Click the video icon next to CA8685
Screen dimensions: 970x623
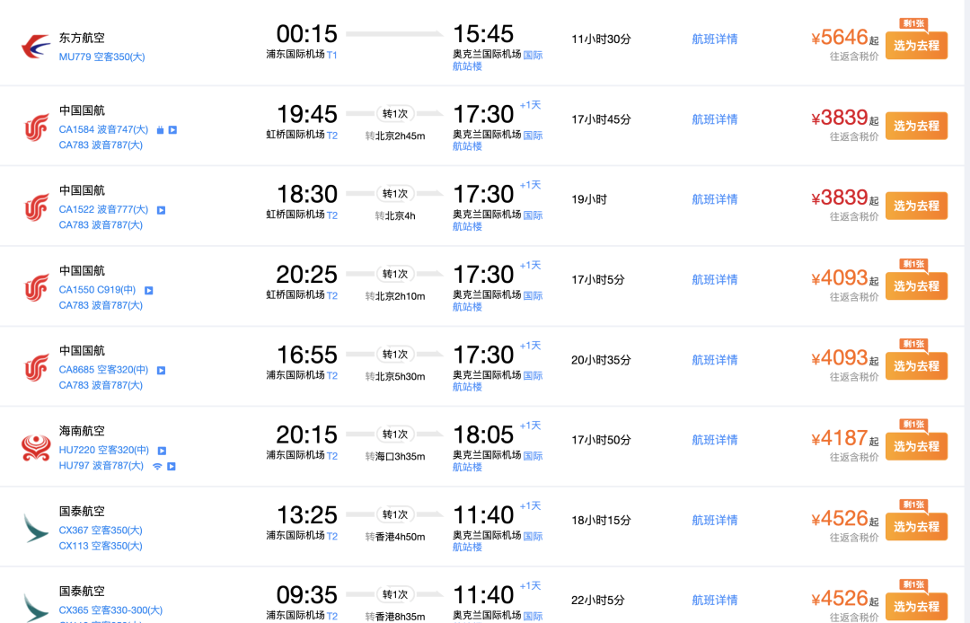pos(161,370)
